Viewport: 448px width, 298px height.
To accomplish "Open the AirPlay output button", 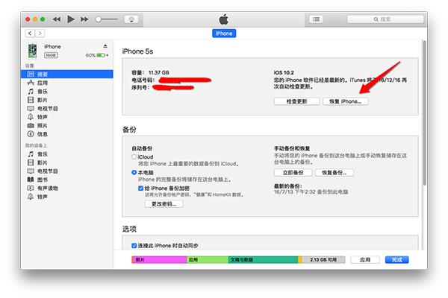I will [131, 19].
